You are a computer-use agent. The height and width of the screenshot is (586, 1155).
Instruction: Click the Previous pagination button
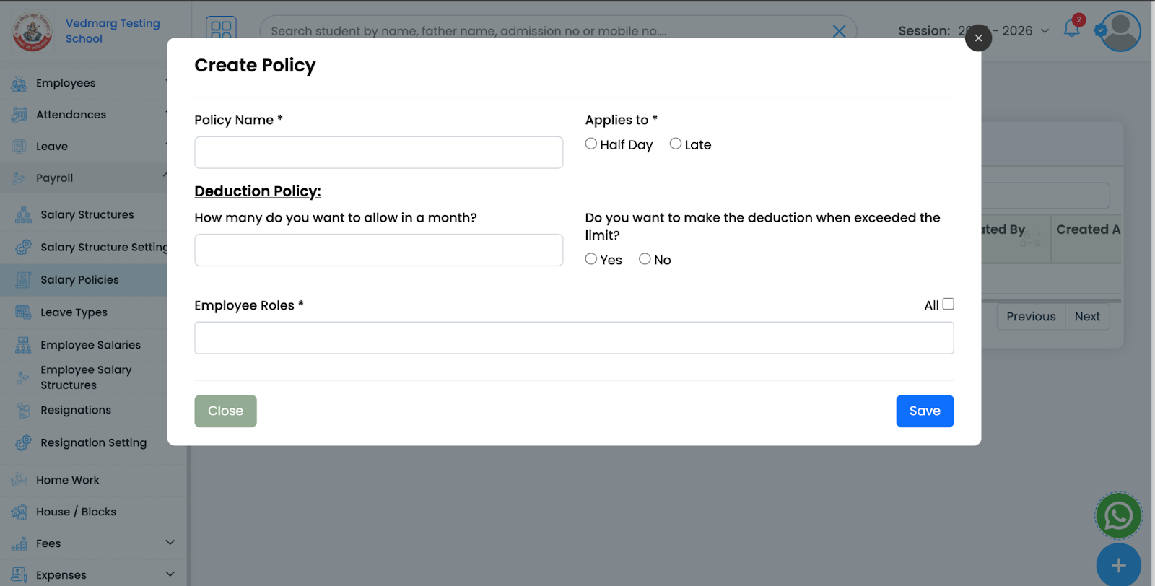tap(1031, 317)
